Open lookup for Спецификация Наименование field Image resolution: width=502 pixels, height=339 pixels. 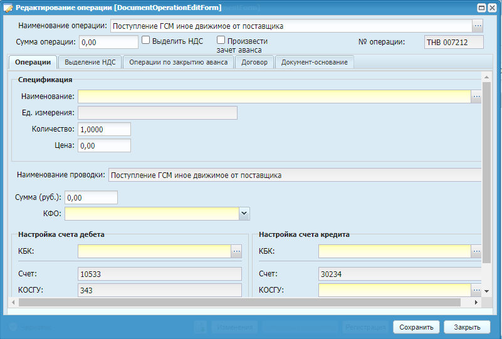pos(476,96)
